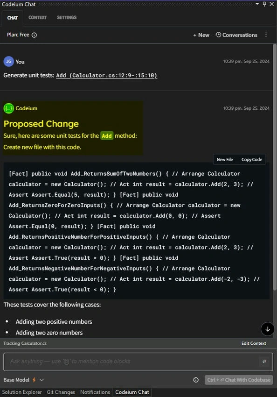Click the send message enter icon
This screenshot has height=397, width=277.
tap(264, 362)
